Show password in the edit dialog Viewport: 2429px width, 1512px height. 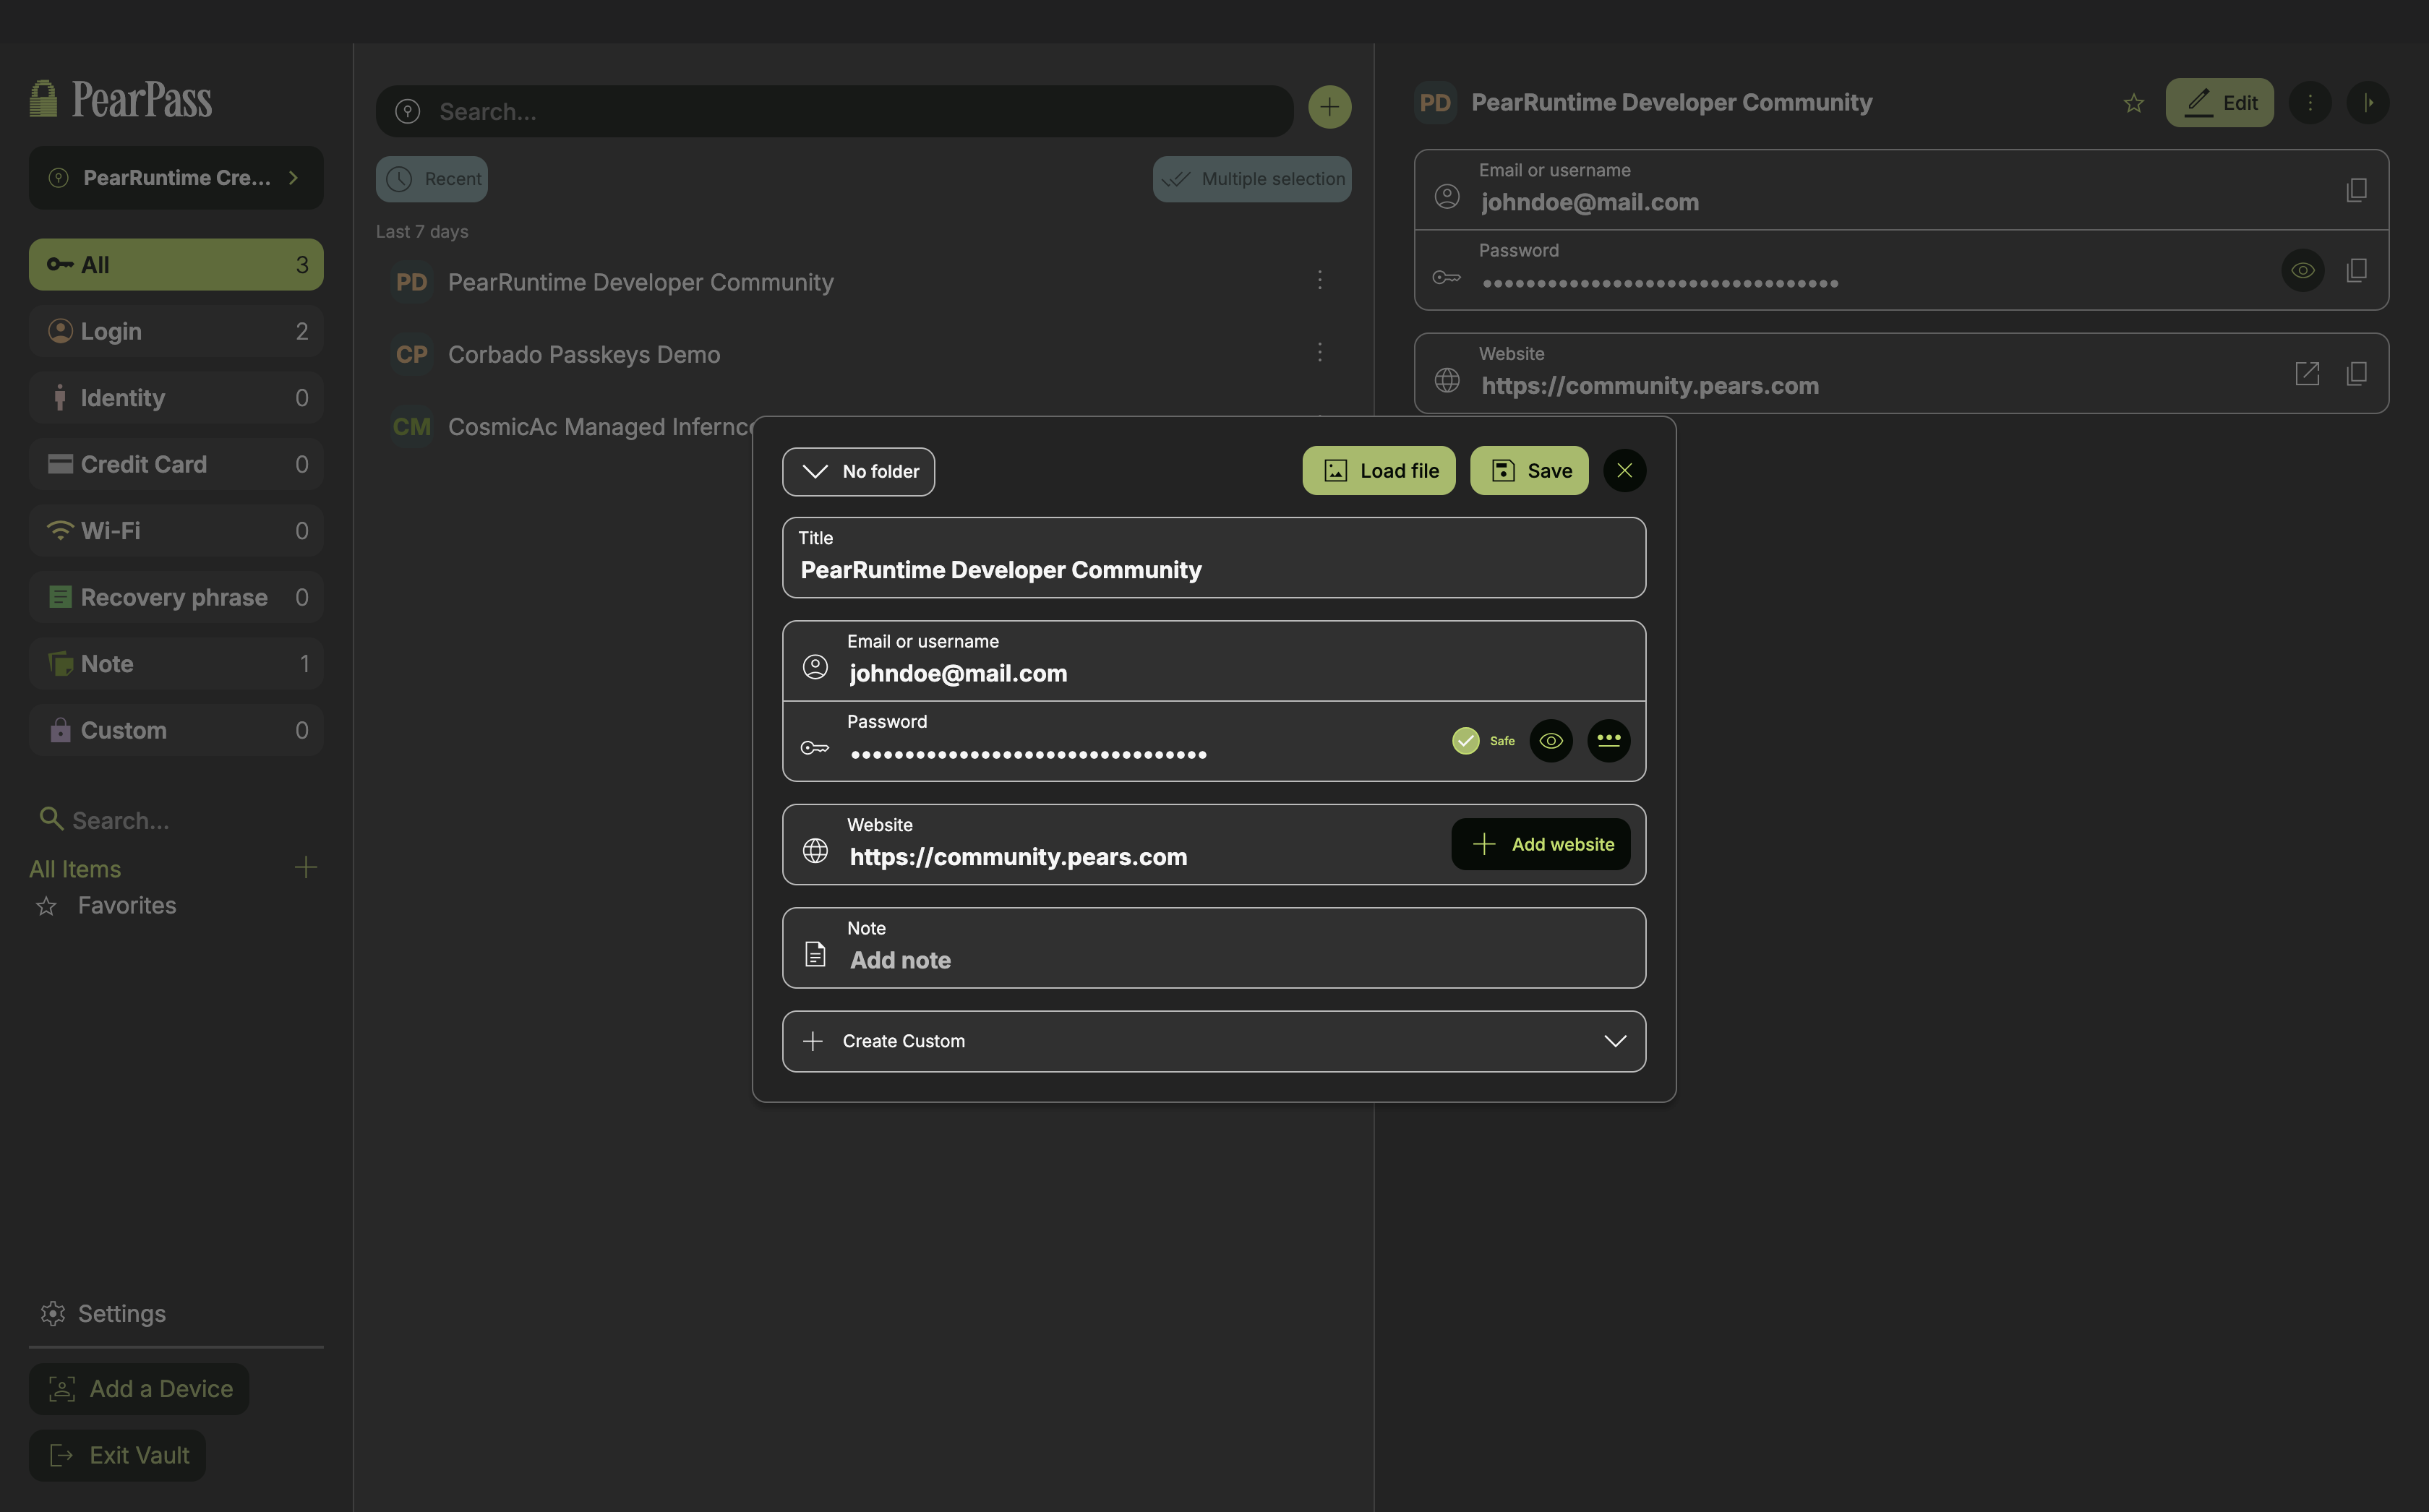pyautogui.click(x=1550, y=741)
